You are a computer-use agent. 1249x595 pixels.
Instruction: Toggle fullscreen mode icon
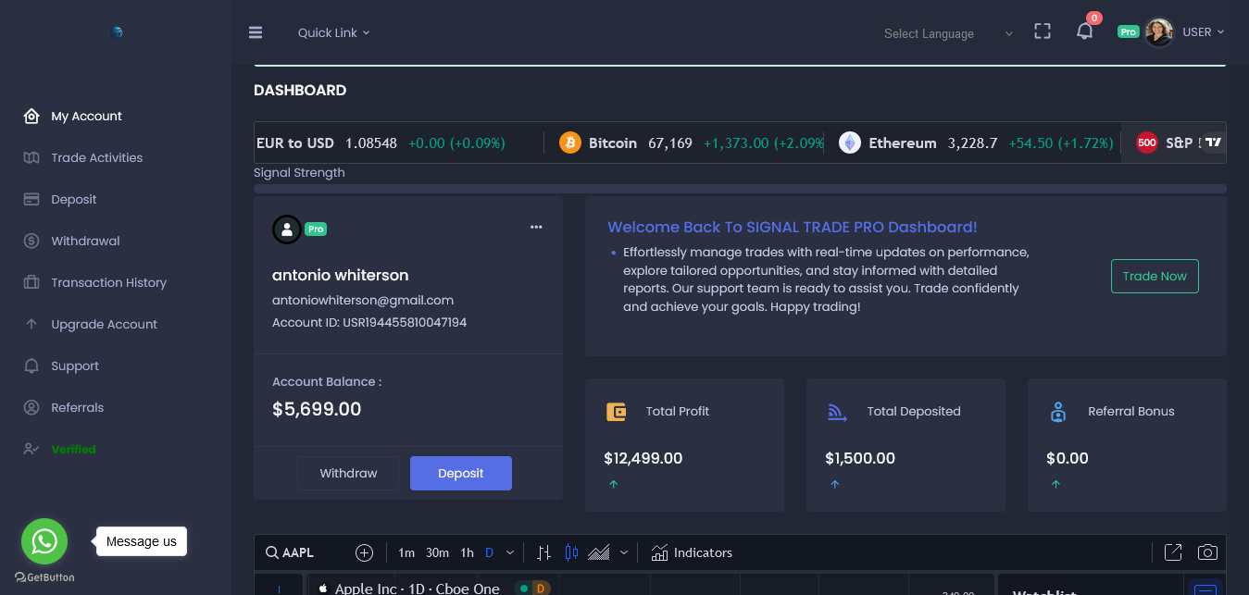[1043, 31]
